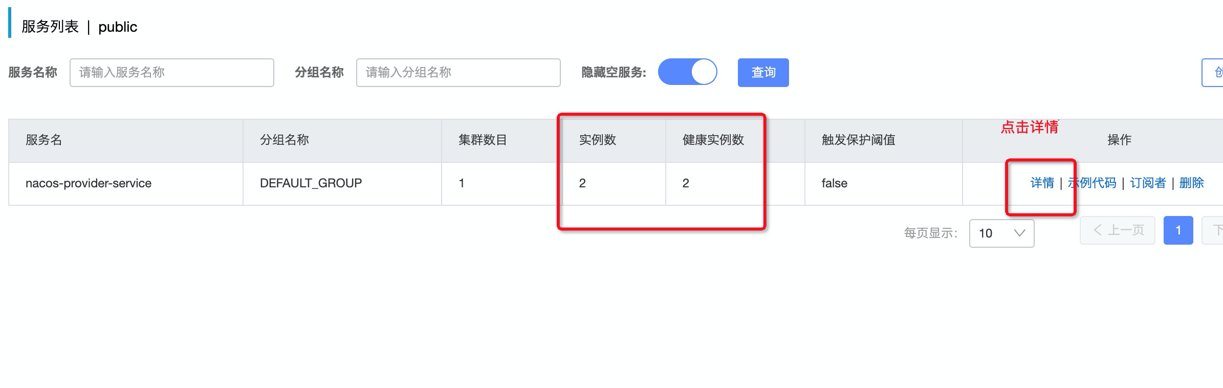Click the 健康实例数 column header
1223x388 pixels.
[x=713, y=140]
